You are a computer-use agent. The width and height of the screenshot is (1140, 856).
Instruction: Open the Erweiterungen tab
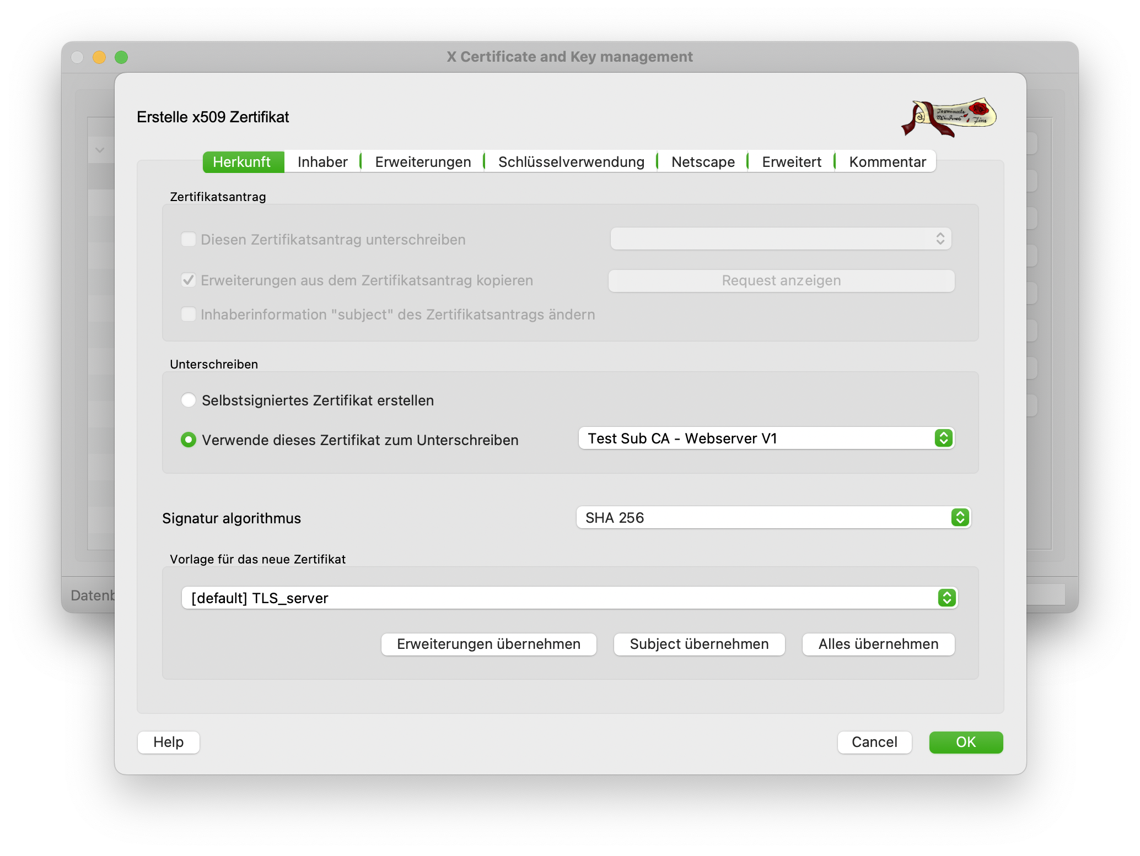422,161
